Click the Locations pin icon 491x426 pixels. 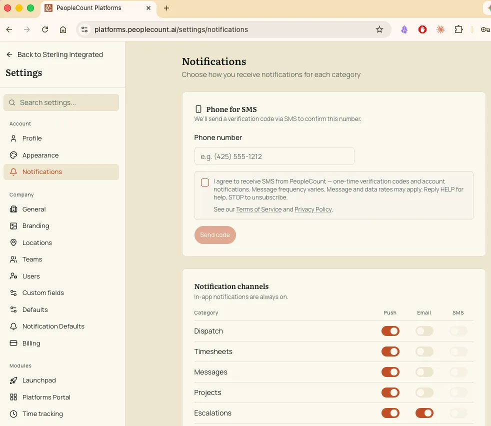point(13,242)
